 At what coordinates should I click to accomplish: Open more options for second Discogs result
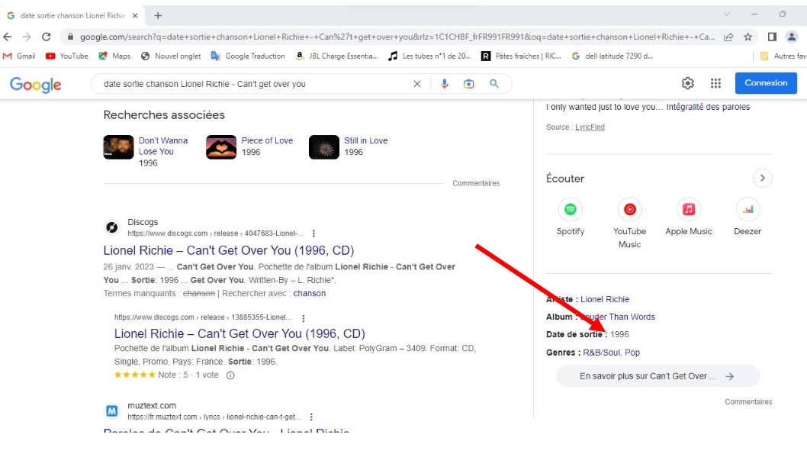click(303, 318)
